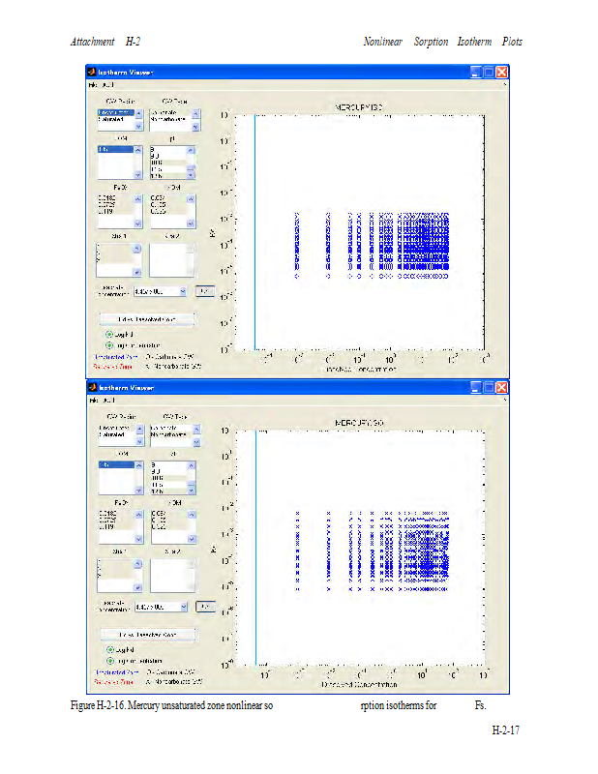The height and width of the screenshot is (774, 598).
Task: Enable Log Kd option in bottom window
Action: point(109,650)
